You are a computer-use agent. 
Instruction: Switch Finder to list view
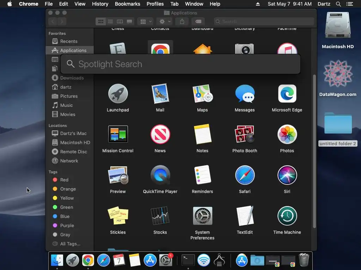click(x=110, y=21)
